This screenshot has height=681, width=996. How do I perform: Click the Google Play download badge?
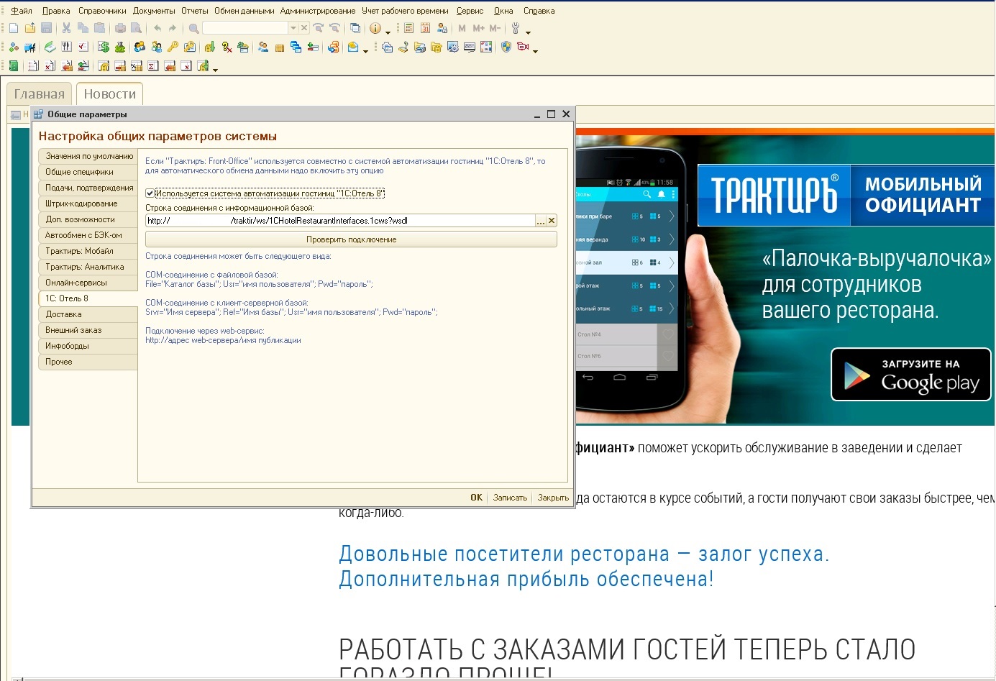(911, 375)
